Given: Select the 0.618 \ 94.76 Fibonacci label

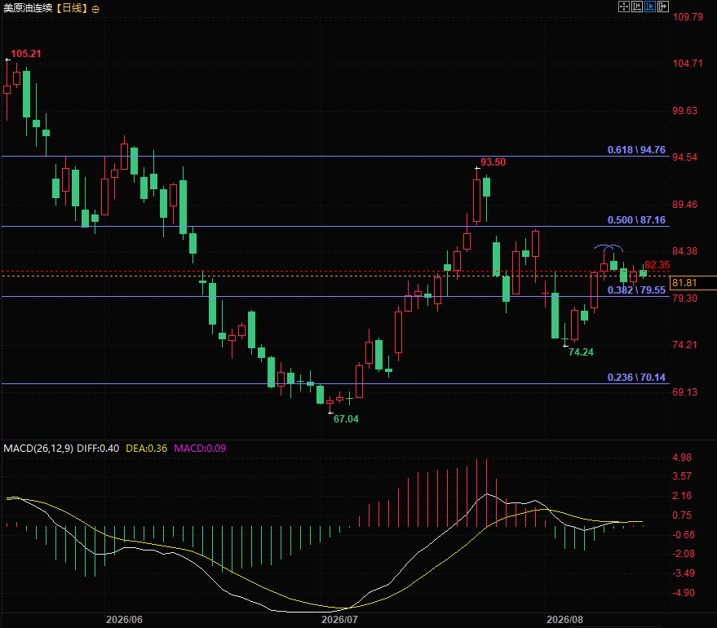Looking at the screenshot, I should [636, 150].
